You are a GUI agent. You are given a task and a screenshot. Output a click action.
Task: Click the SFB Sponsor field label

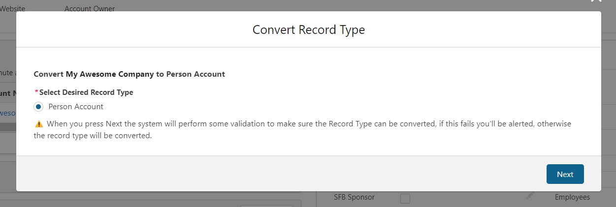coord(354,197)
